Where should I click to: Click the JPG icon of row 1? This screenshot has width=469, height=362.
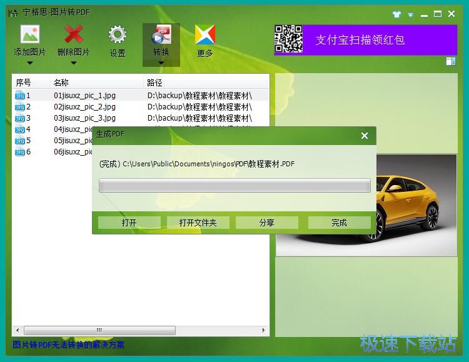pos(20,96)
